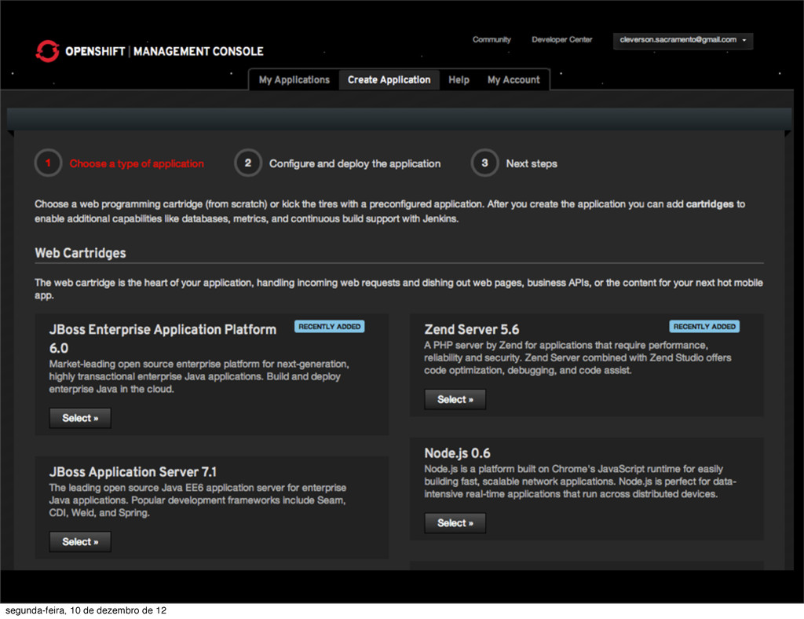Click 'Configure and deploy the application' step label
804x619 pixels.
tap(355, 163)
